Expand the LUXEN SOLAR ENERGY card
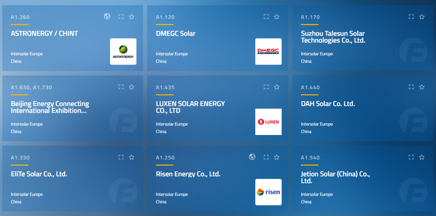Image resolution: width=436 pixels, height=216 pixels. (266, 87)
